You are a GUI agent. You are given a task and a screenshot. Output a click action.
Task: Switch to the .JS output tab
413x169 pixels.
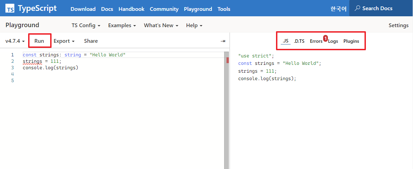point(286,41)
